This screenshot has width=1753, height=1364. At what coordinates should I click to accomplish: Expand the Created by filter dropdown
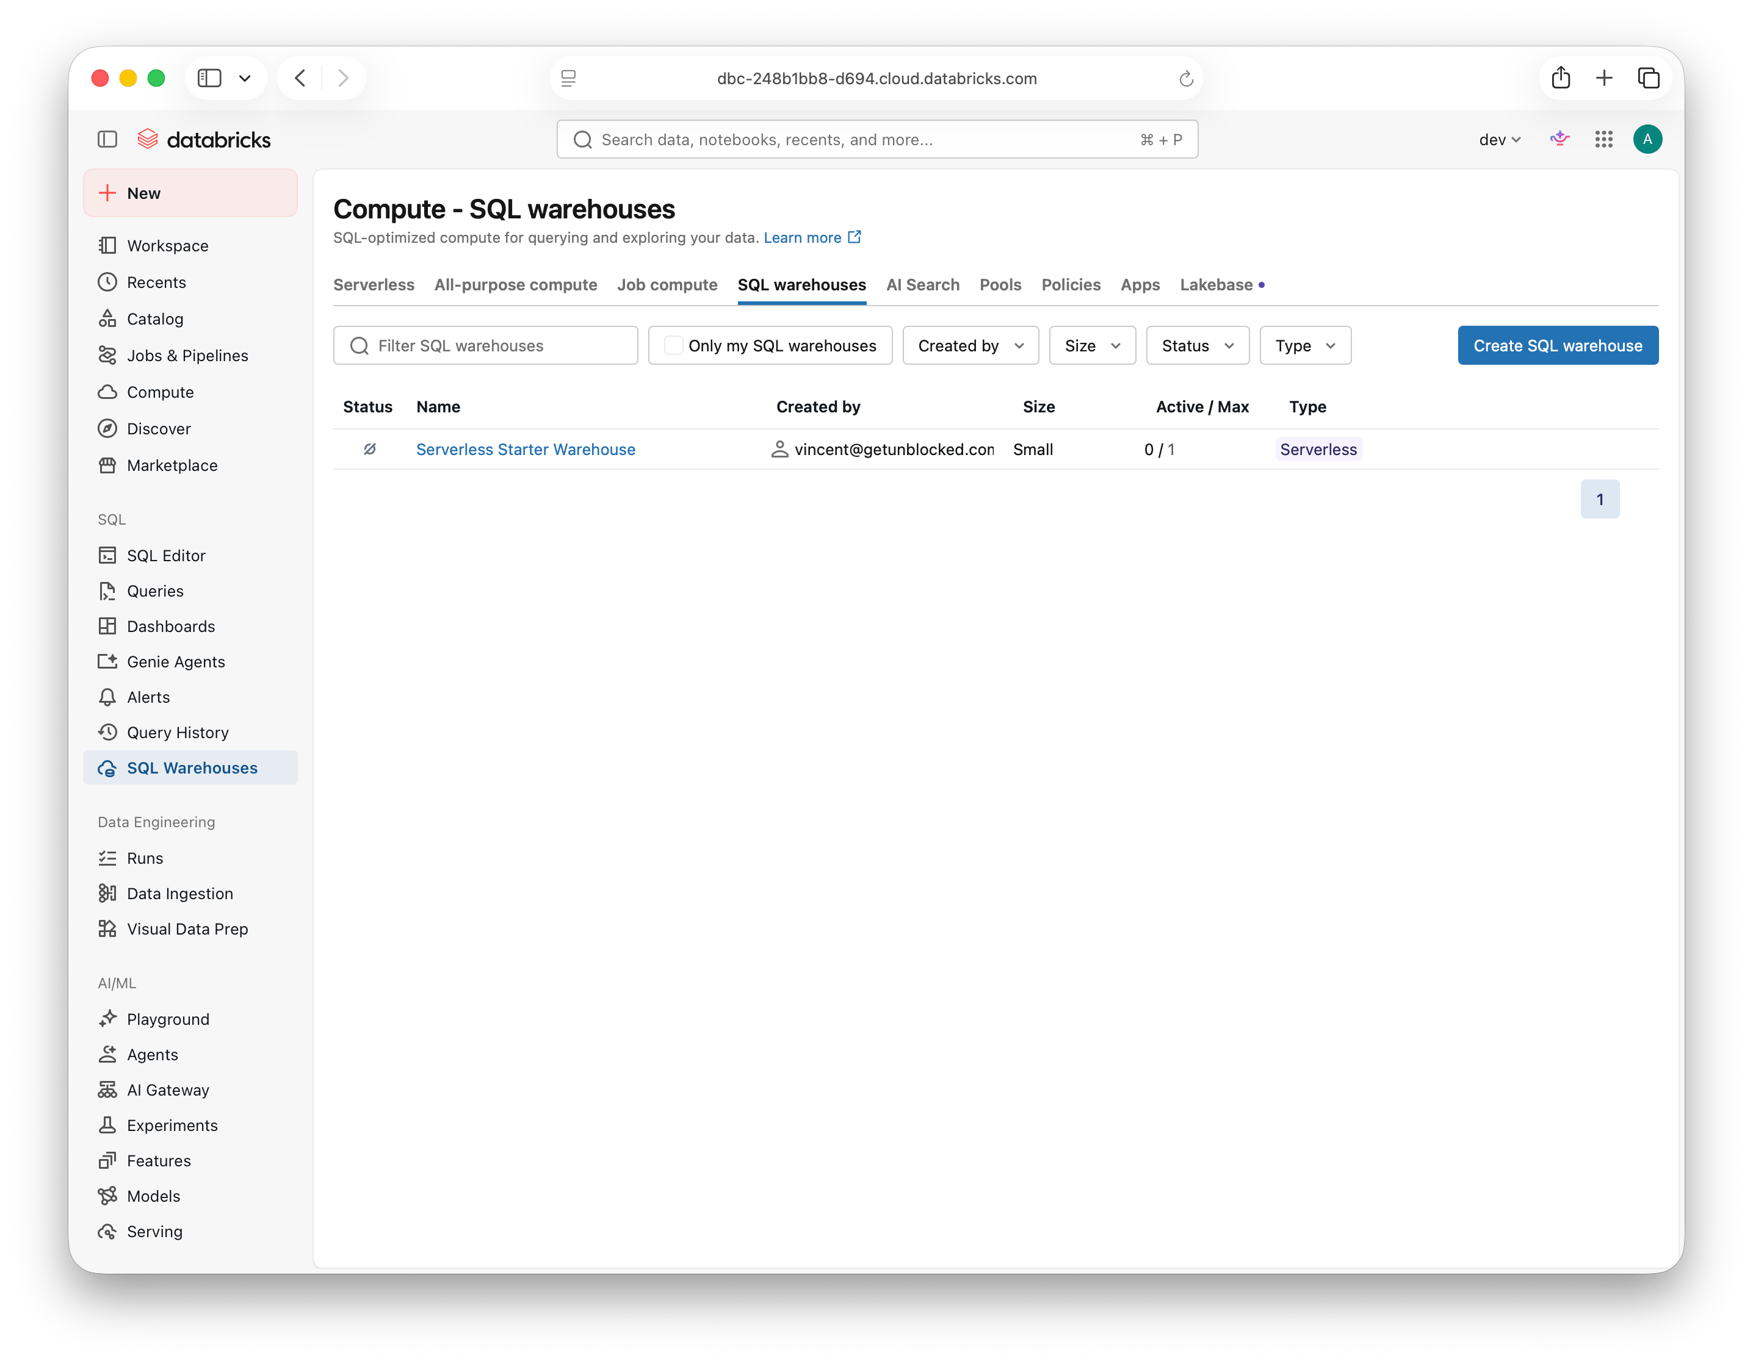(970, 345)
